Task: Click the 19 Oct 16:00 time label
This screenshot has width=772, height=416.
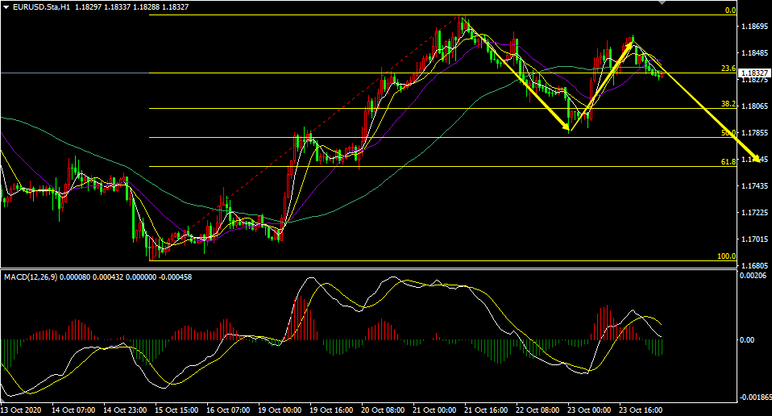Action: coord(331,410)
